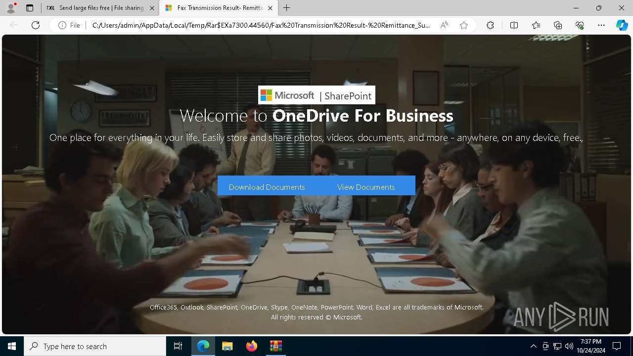Click the network status tray icon

click(557, 346)
